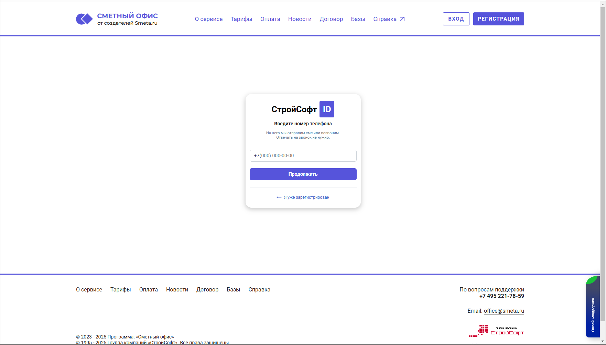606x345 pixels.
Task: Open the Онлайн-поддержка side widget
Action: coord(593,307)
